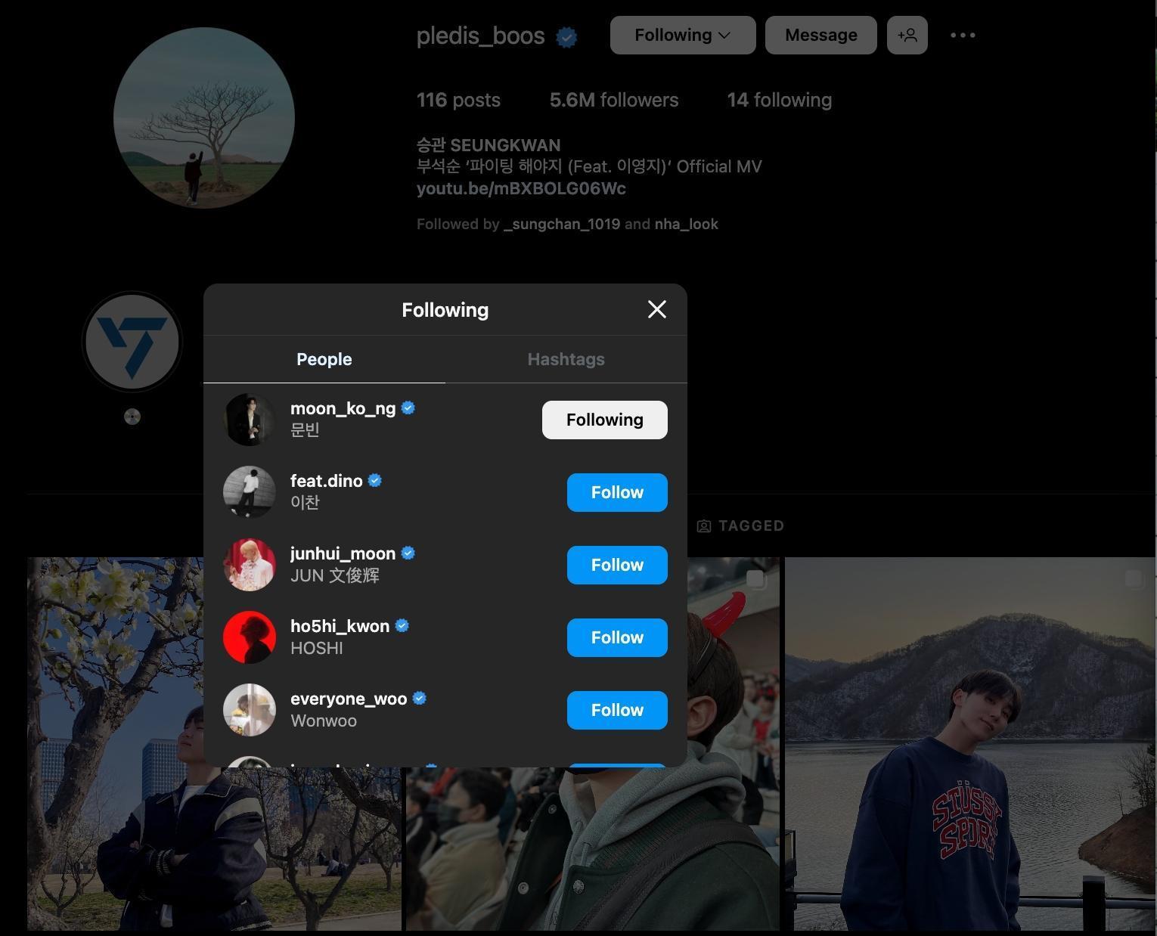Open ho5hi_kwon username link
The height and width of the screenshot is (936, 1157).
(x=340, y=626)
